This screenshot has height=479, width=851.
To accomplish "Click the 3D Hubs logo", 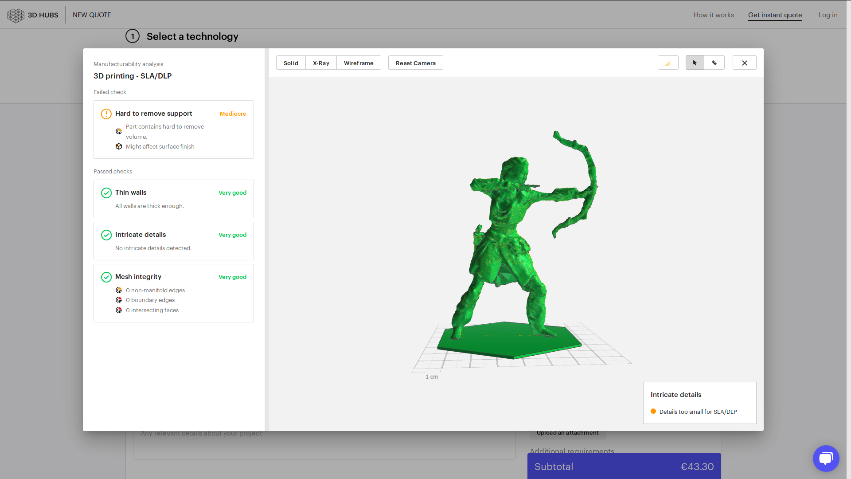I will click(x=33, y=15).
